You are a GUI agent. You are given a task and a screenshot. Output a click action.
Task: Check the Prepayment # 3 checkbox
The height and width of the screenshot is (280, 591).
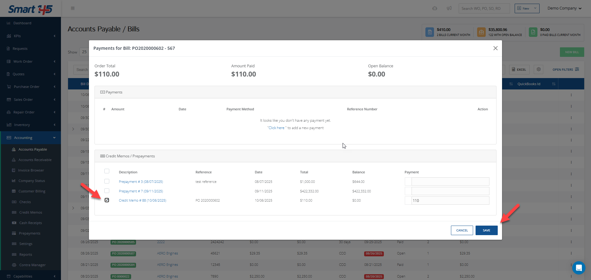pyautogui.click(x=107, y=181)
